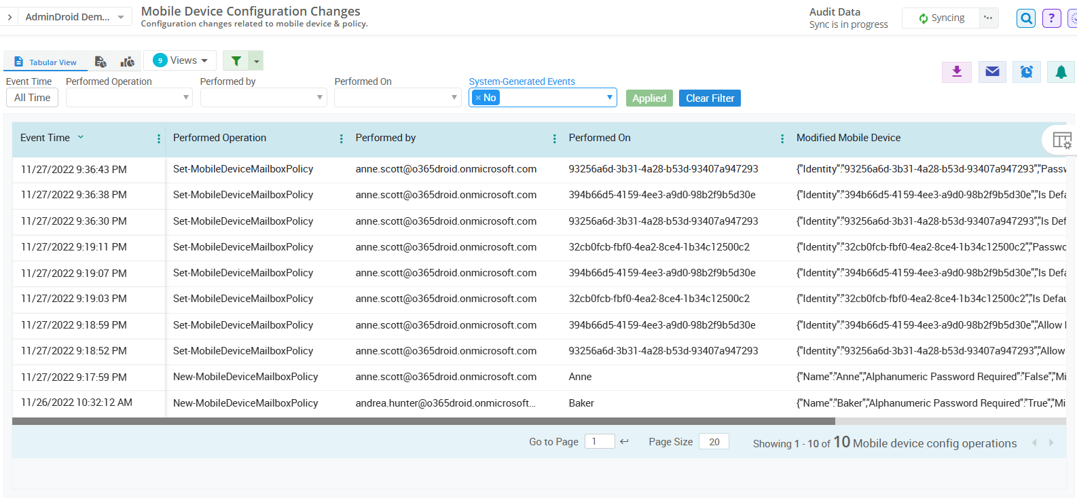Remove the No tag from System-Generated Events

pyautogui.click(x=478, y=98)
